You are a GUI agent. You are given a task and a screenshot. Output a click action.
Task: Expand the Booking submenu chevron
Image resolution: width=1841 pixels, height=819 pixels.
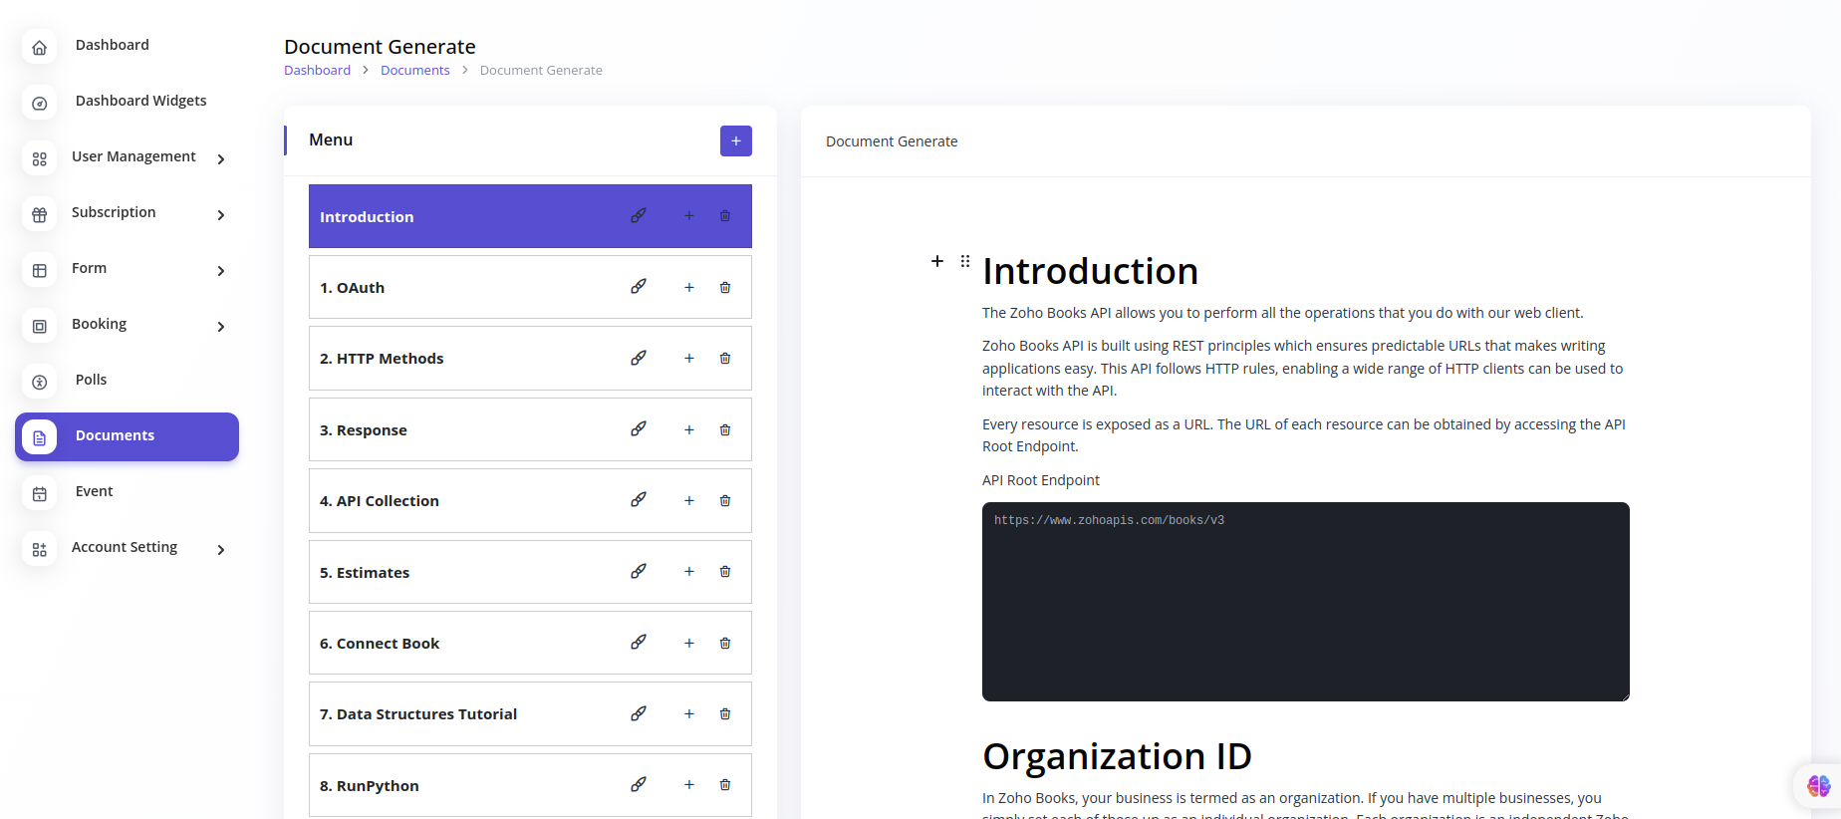[221, 327]
